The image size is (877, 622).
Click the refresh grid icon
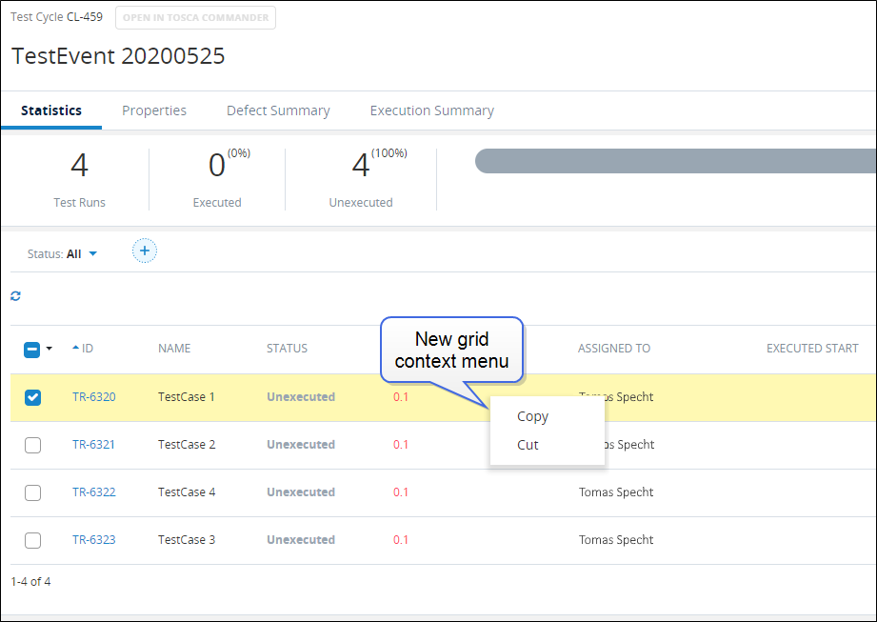click(15, 296)
